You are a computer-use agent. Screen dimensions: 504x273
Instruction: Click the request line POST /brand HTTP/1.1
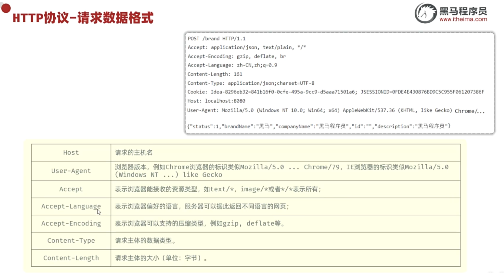point(217,39)
